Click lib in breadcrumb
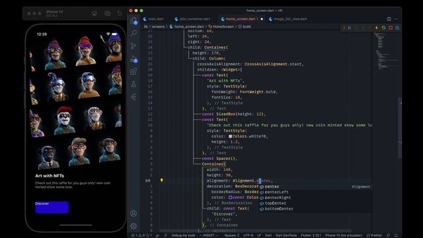The height and width of the screenshot is (238, 423). (145, 26)
